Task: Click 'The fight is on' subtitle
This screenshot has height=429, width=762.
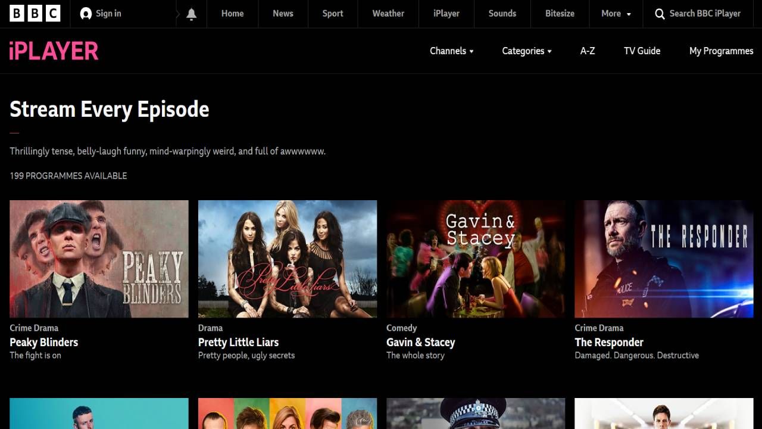Action: click(x=35, y=355)
